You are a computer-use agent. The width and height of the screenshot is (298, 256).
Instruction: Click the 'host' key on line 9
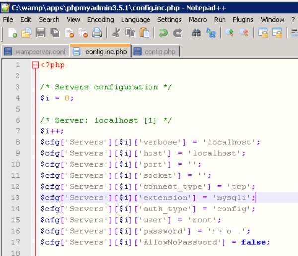click(x=153, y=153)
